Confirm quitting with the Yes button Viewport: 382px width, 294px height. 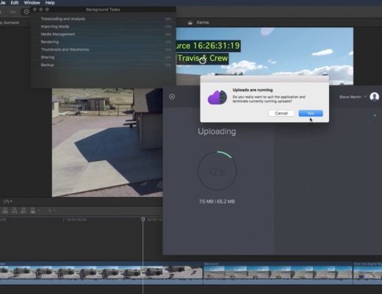[311, 113]
